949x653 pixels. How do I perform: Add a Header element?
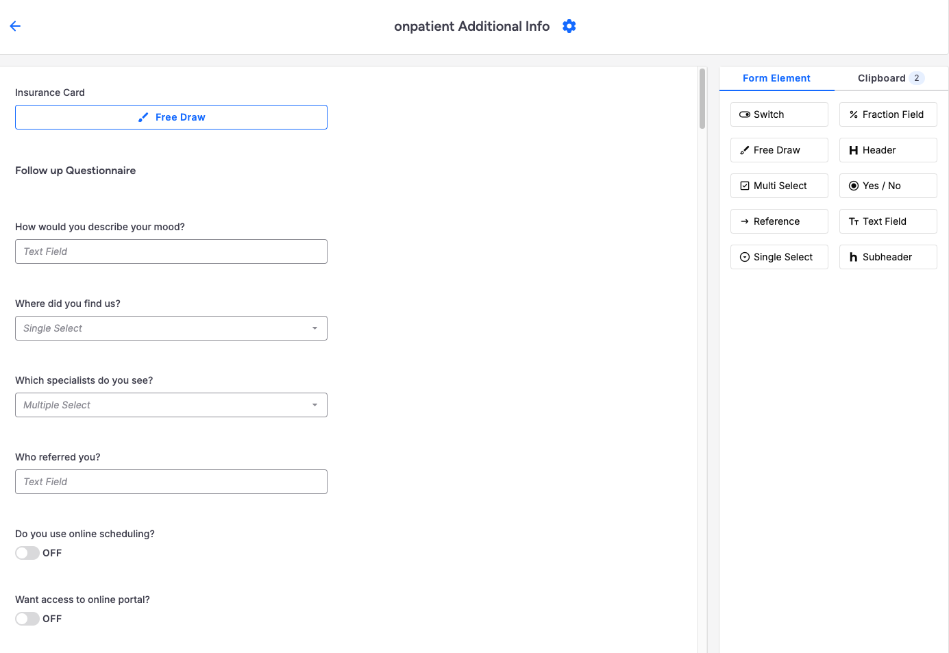887,150
